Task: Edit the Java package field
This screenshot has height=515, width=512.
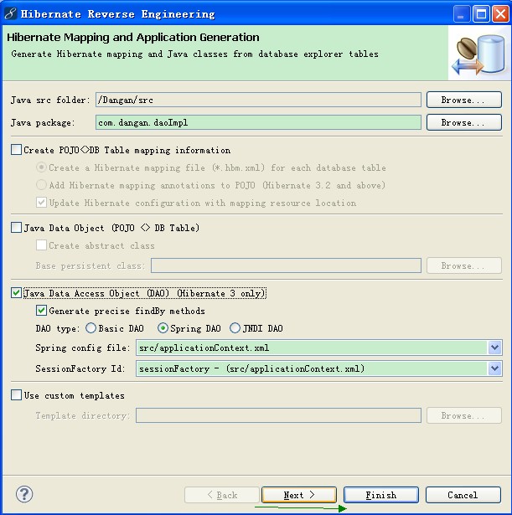Action: pyautogui.click(x=258, y=122)
